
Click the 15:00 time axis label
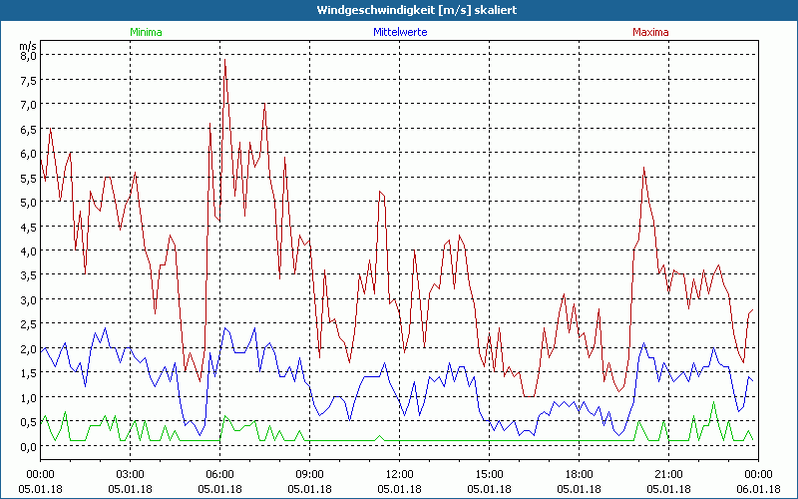point(489,473)
